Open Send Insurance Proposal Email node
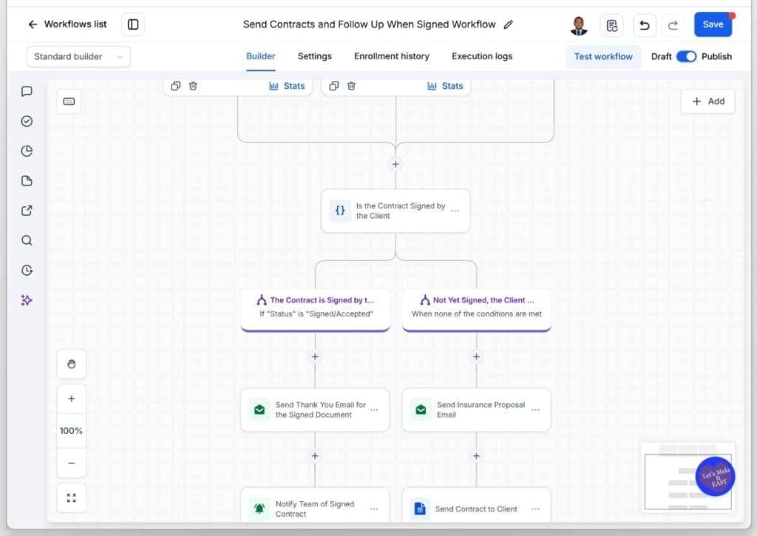 click(476, 410)
